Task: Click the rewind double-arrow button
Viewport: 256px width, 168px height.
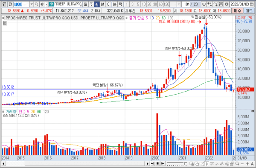Action: 152,163
